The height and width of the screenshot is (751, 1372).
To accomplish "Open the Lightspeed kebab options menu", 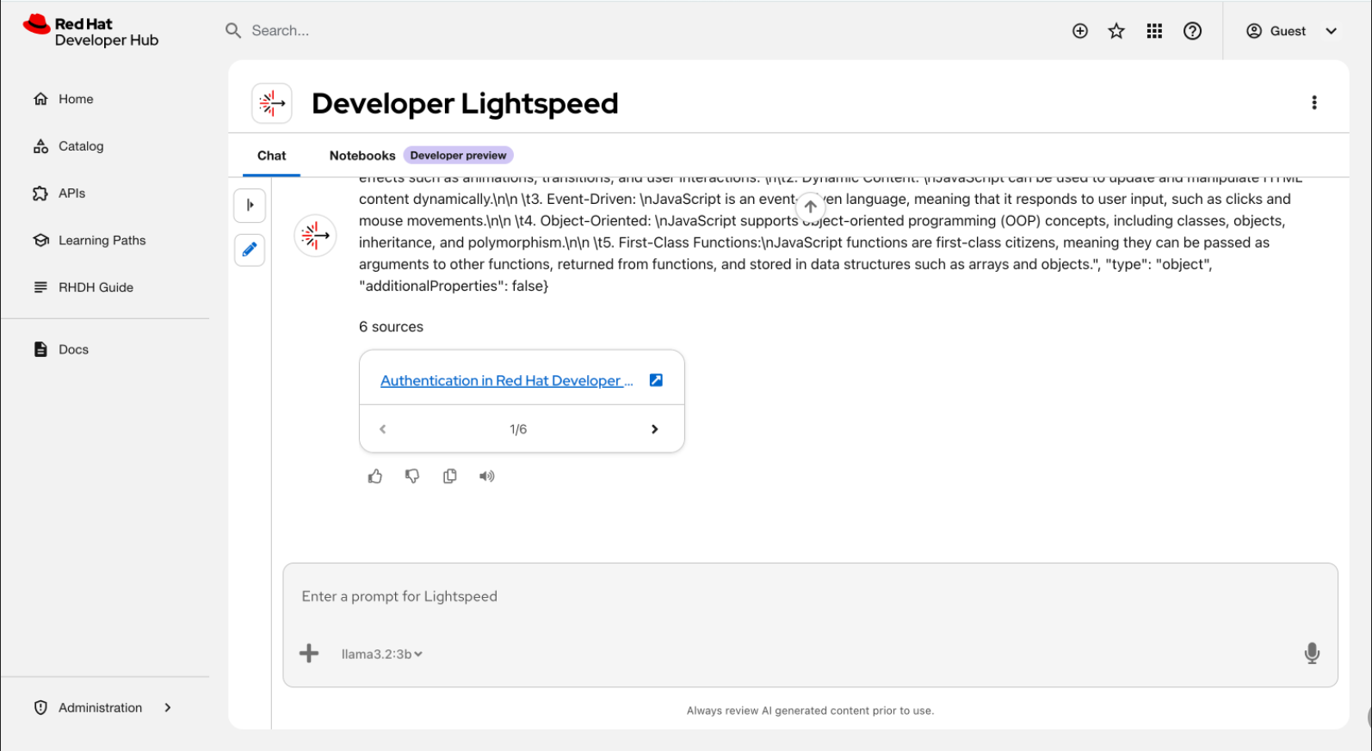I will pyautogui.click(x=1314, y=102).
